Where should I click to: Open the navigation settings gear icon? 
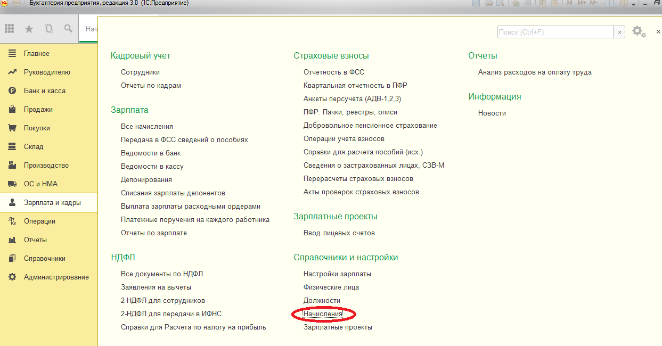639,31
